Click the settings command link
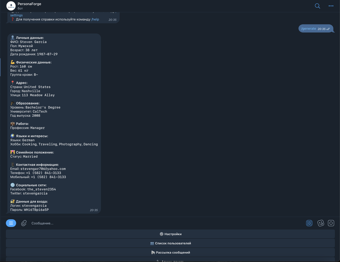Viewport: 340px width, 262px height. click(x=16, y=15)
